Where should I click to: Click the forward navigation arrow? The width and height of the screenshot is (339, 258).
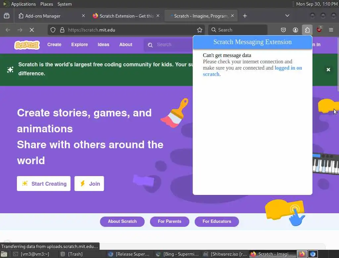(x=20, y=30)
